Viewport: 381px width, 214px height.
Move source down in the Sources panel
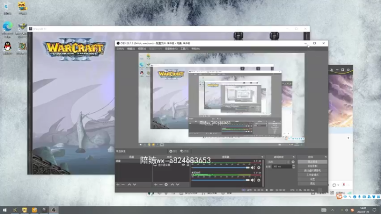[x=178, y=185]
